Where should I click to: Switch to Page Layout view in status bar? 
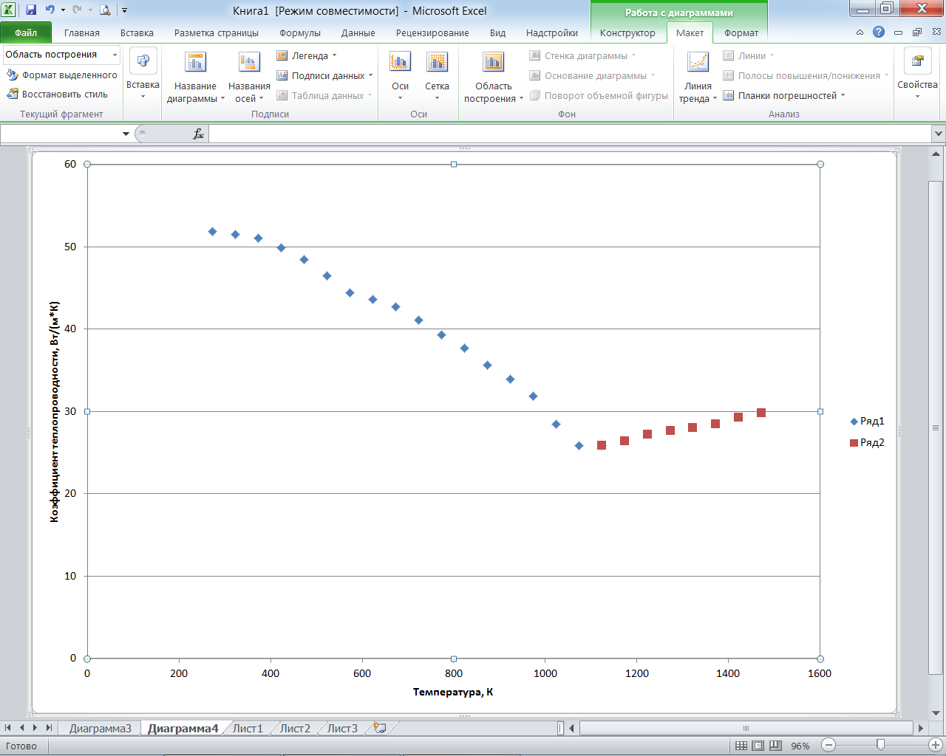coord(758,746)
